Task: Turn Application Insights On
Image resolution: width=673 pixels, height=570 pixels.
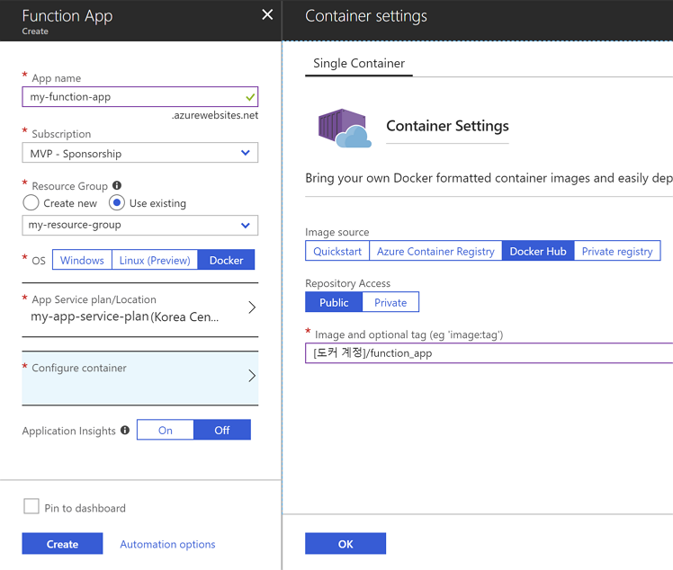Action: point(166,431)
